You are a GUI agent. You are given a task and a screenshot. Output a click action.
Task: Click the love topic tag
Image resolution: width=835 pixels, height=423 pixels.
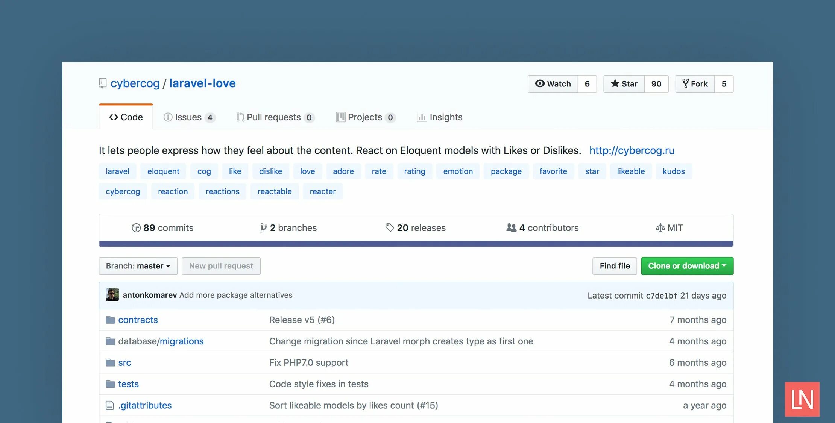[x=307, y=171]
